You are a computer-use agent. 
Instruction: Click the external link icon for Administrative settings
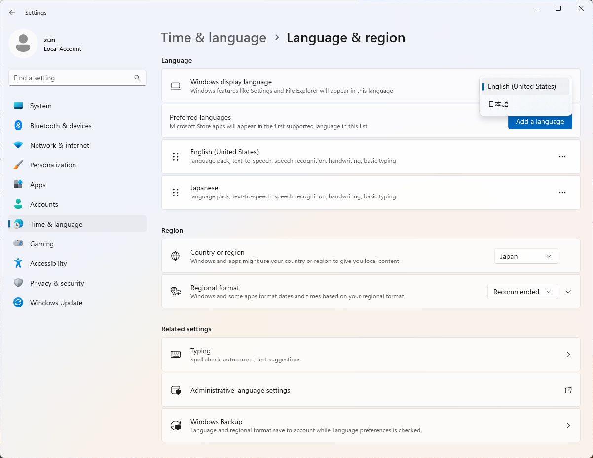click(x=568, y=390)
